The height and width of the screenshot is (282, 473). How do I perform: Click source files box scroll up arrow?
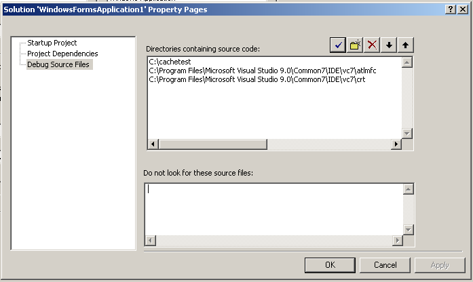[408, 189]
